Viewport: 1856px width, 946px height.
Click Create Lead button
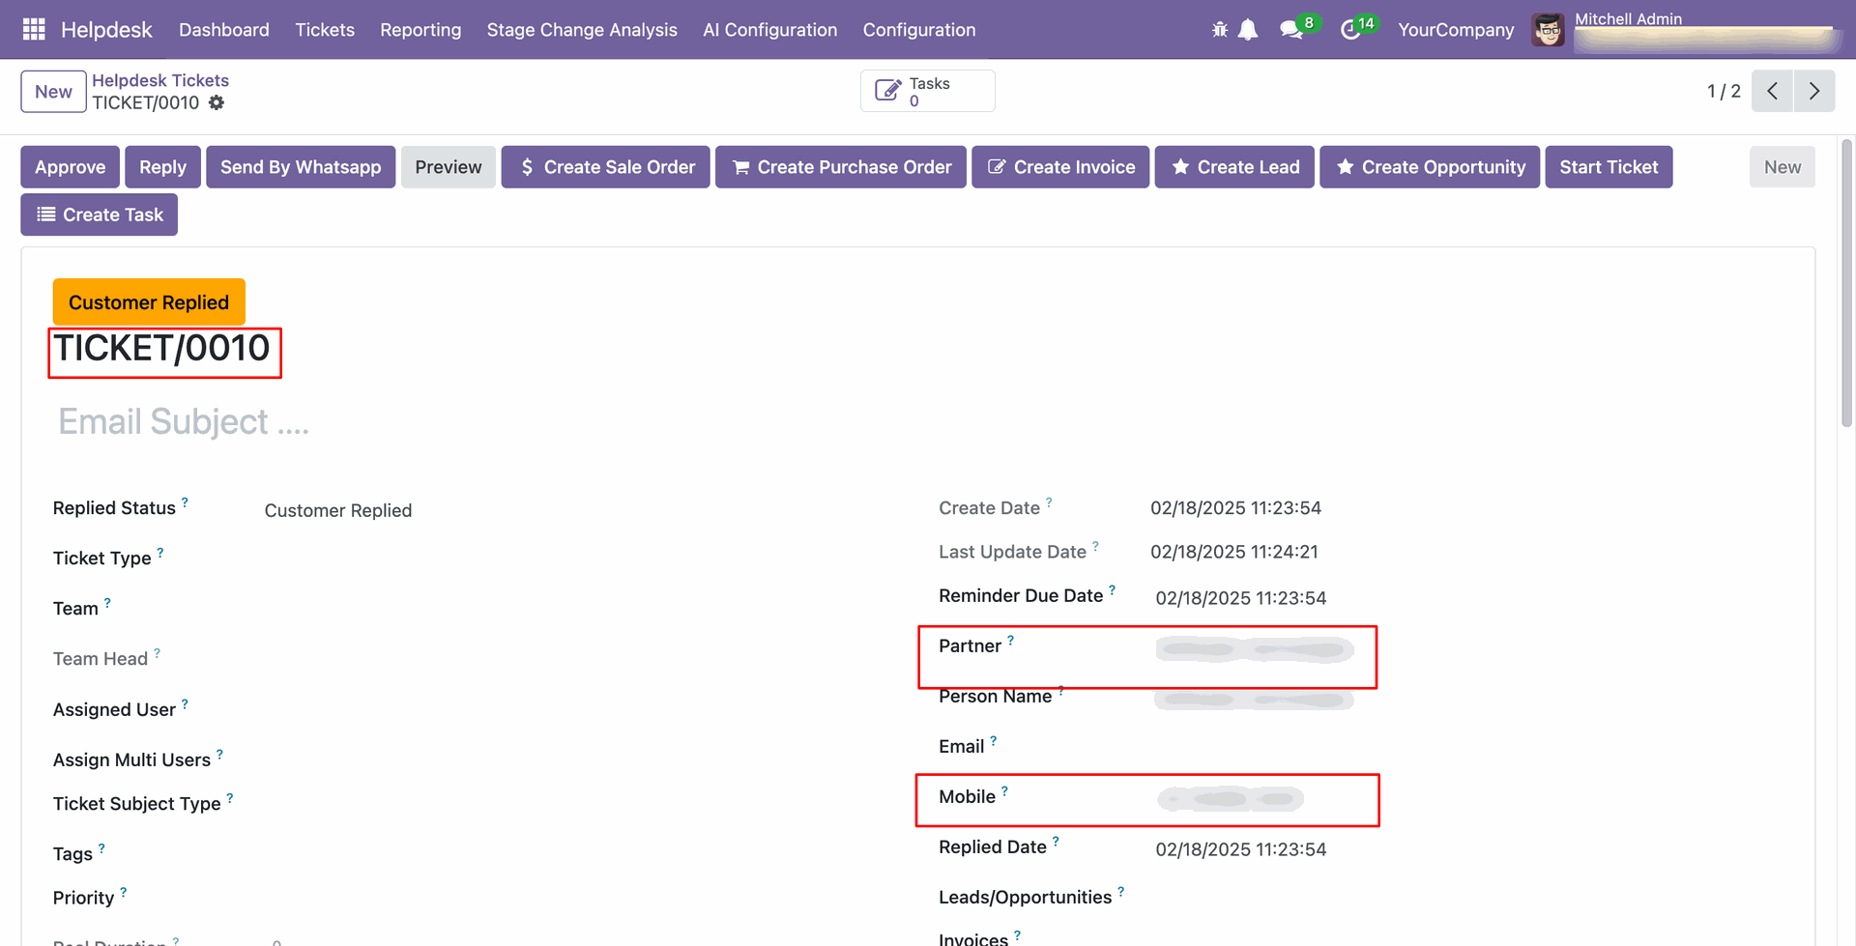(x=1234, y=167)
